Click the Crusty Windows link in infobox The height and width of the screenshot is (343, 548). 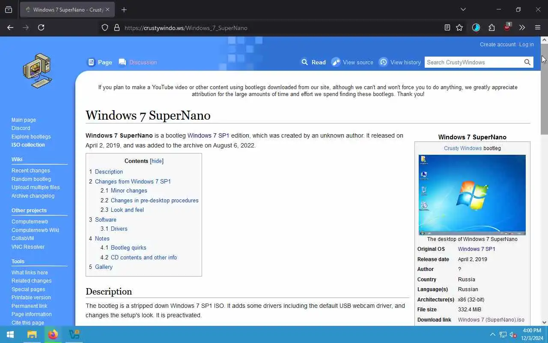[x=463, y=148]
